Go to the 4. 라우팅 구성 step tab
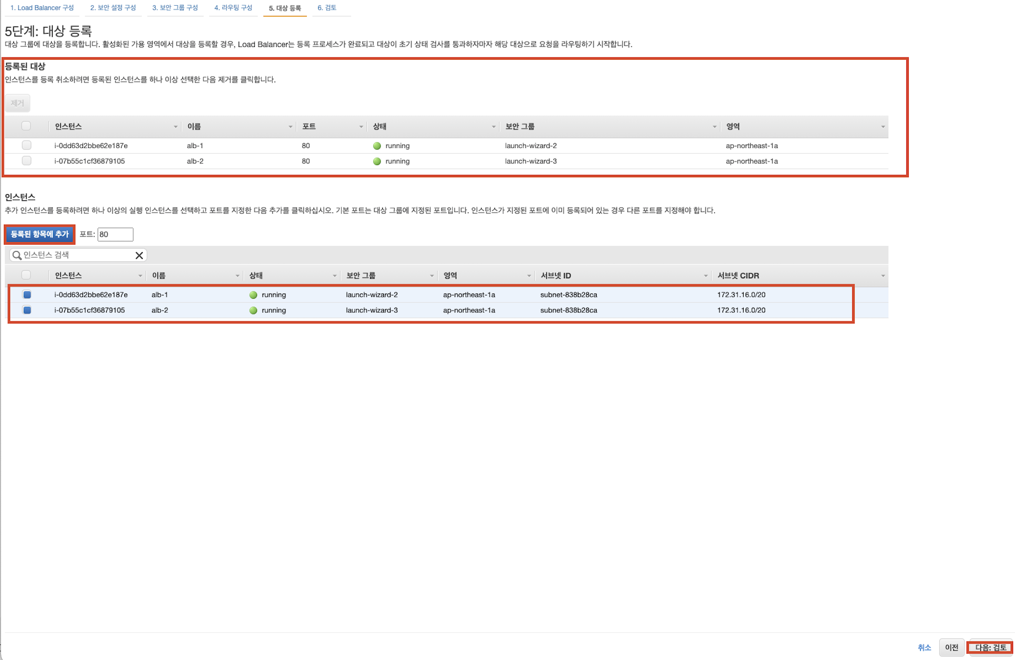The image size is (1015, 660). [233, 8]
